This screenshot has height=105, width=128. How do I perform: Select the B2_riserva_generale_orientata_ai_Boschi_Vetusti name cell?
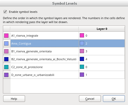pyautogui.click(x=45, y=59)
